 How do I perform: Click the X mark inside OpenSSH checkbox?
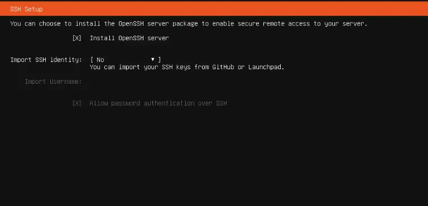[x=76, y=38]
